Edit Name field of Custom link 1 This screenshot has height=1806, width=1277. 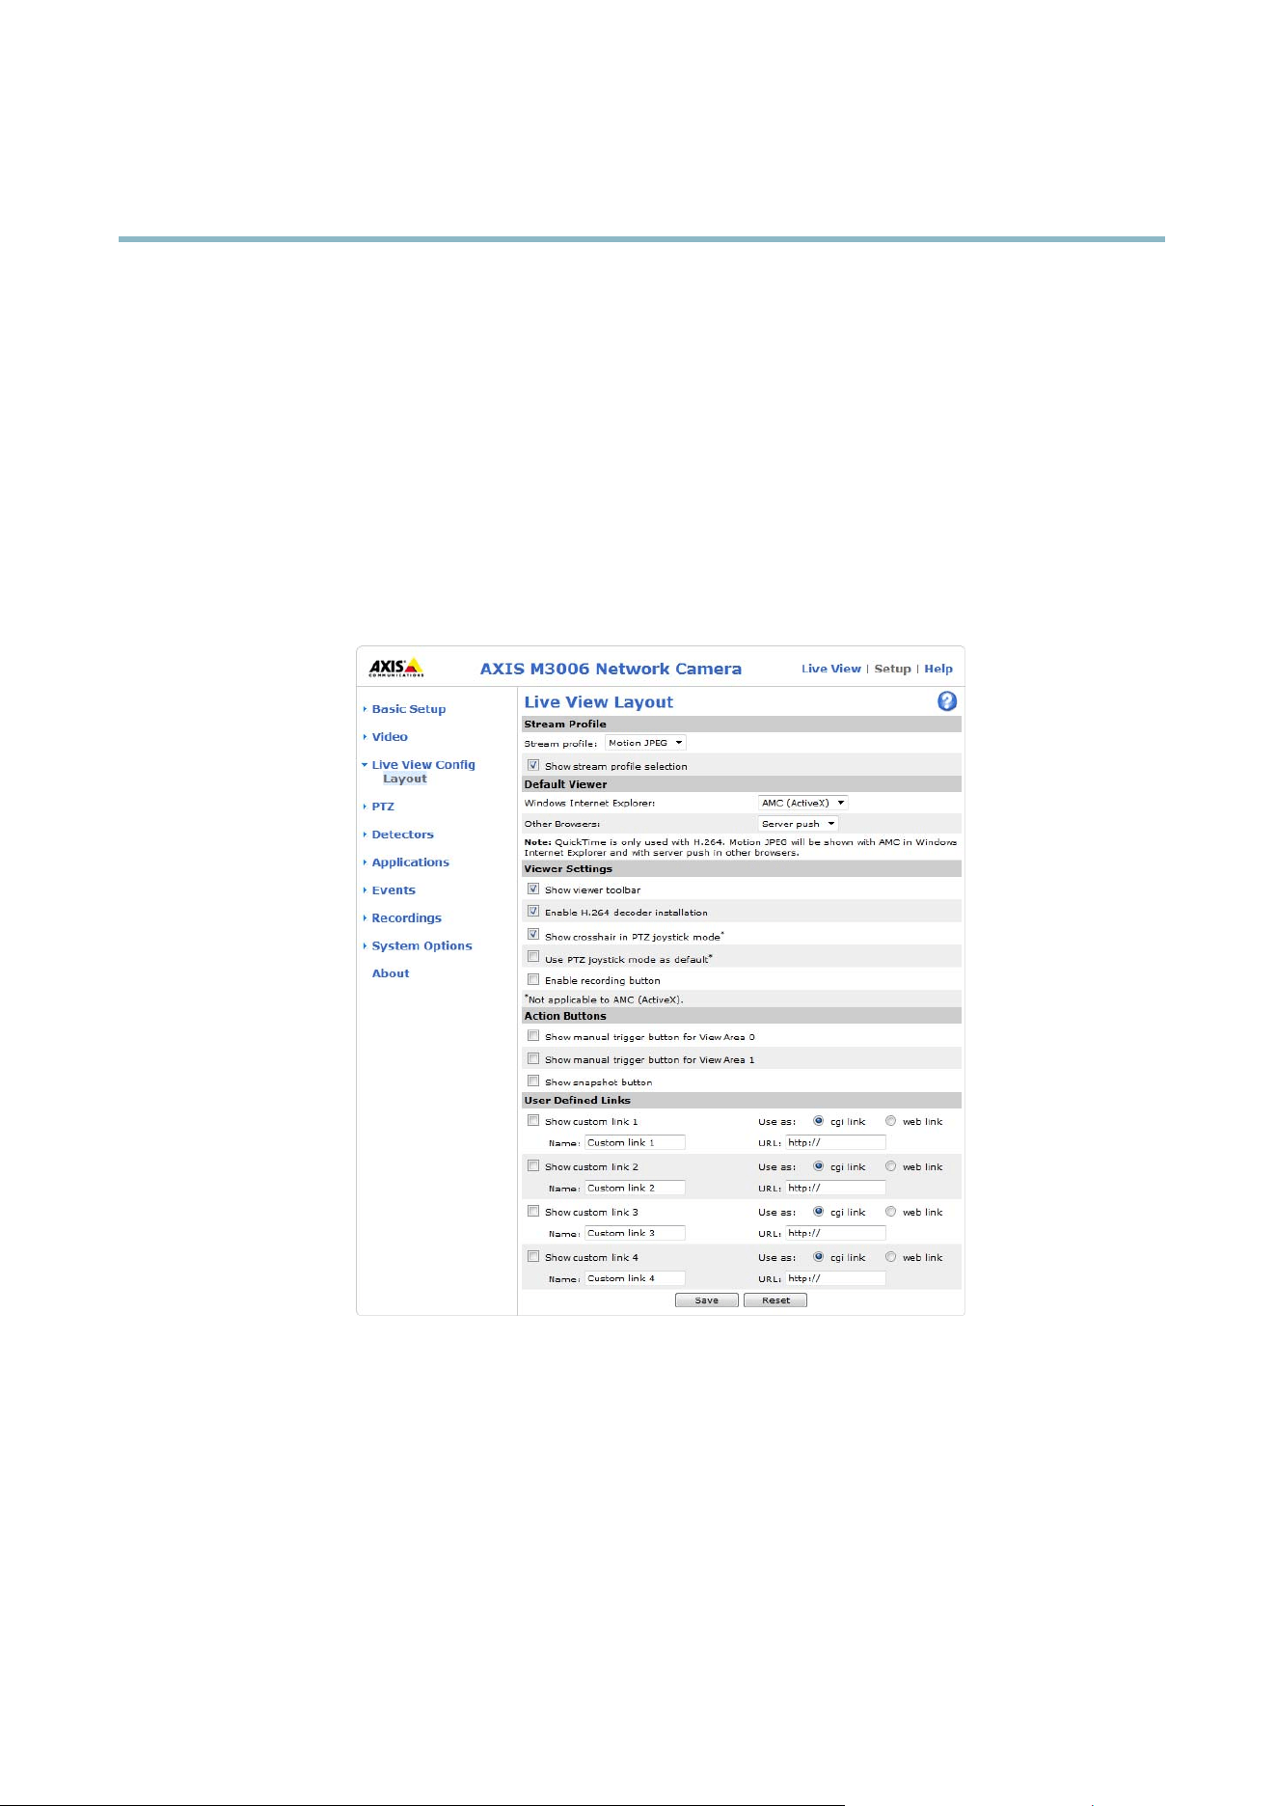(635, 1142)
